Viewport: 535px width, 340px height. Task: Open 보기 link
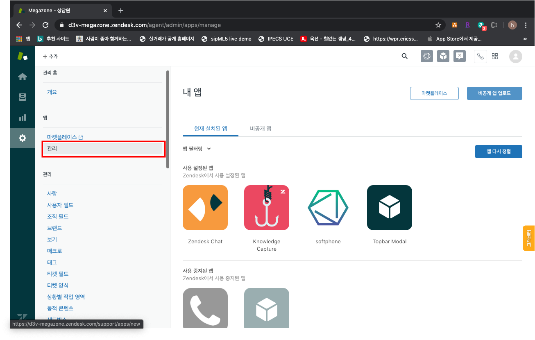pos(52,239)
